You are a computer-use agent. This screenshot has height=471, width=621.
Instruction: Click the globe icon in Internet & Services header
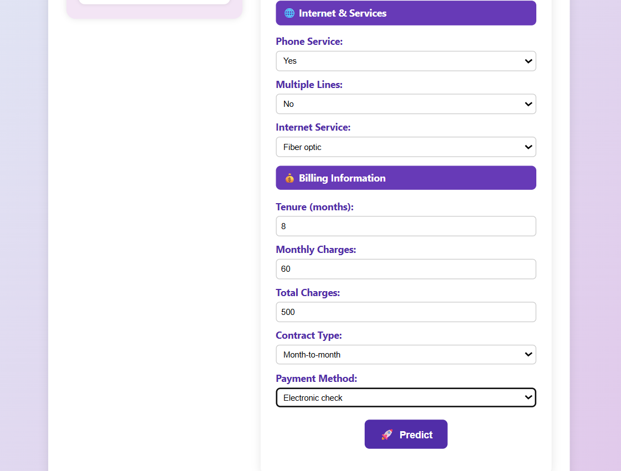pyautogui.click(x=289, y=13)
